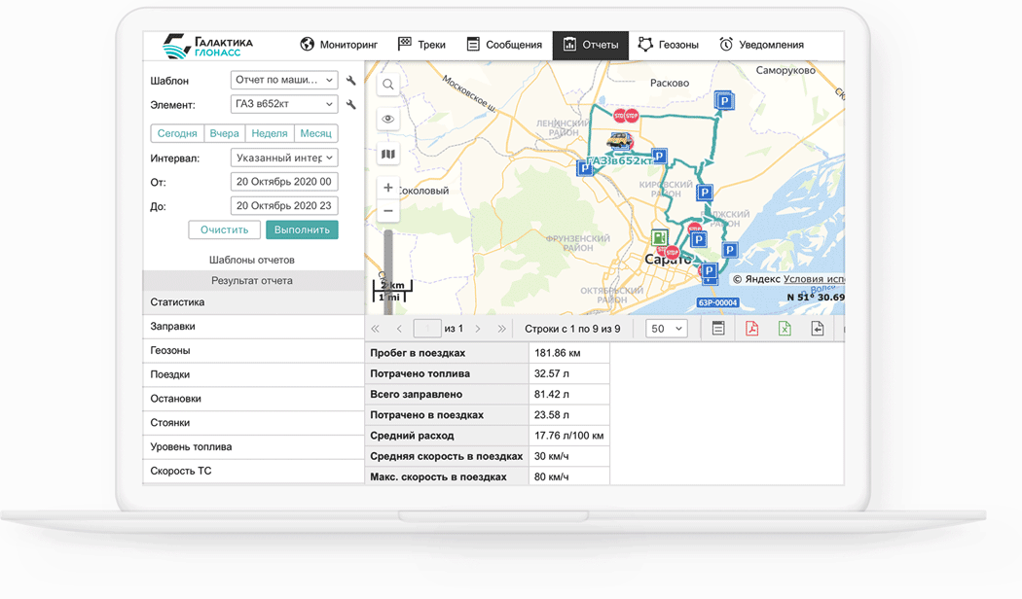Open the Остановки report section
1022x599 pixels.
coord(253,399)
